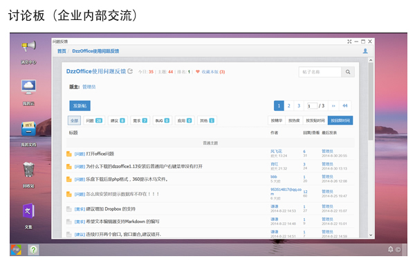Image resolution: width=415 pixels, height=270 pixels.
Task: Choose the first sort option 按精华
Action: (x=277, y=120)
